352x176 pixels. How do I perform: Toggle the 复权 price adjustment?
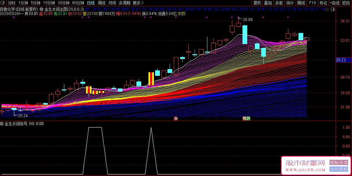(x=257, y=3)
